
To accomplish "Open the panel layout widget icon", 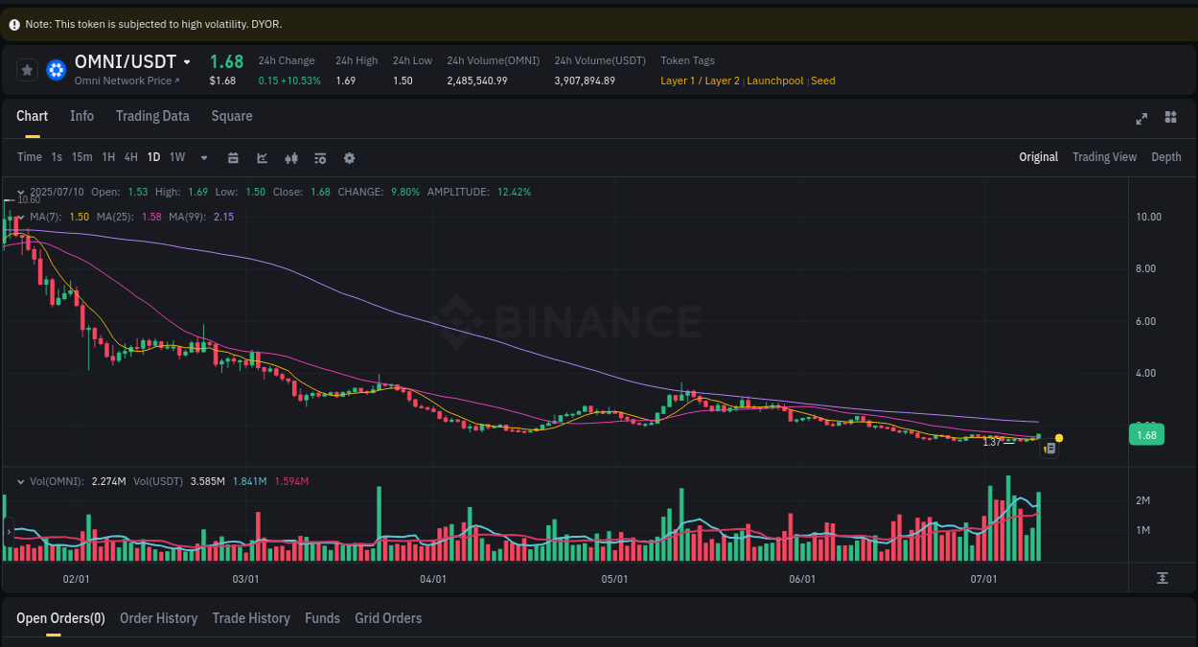I will (x=1170, y=117).
